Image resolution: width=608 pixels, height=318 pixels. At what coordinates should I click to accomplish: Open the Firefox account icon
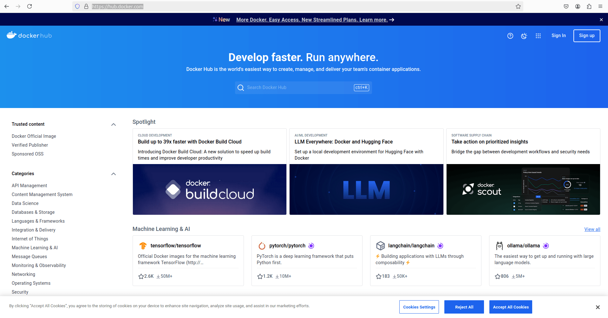click(578, 6)
